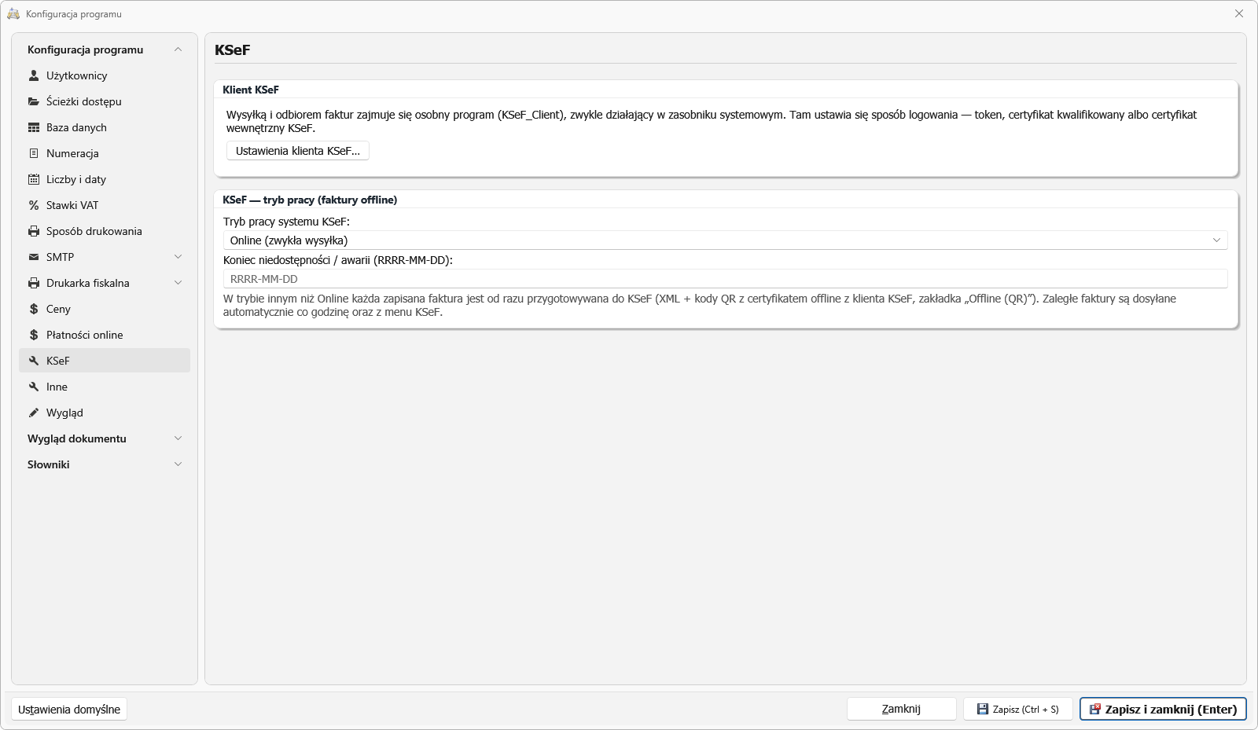Click the floppy disk icon on Zapisz button
Screen dimensions: 1258x730
coord(983,709)
